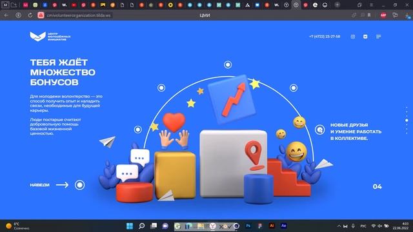This screenshot has height=232, width=413.
Task: Bookmark the page with the bookmark icon
Action: [369, 15]
